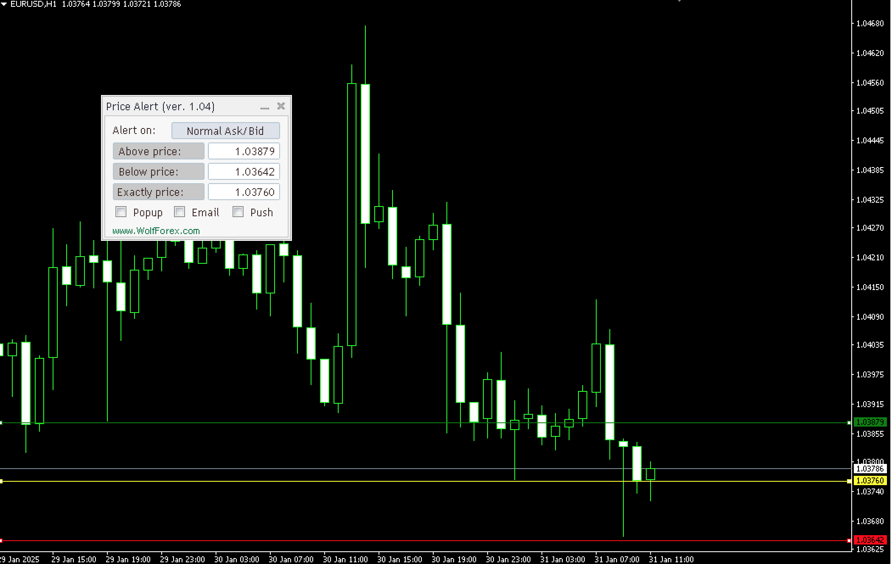Edit the Exactly price value 1.03760
Screen dimensions: 892x564
point(244,192)
